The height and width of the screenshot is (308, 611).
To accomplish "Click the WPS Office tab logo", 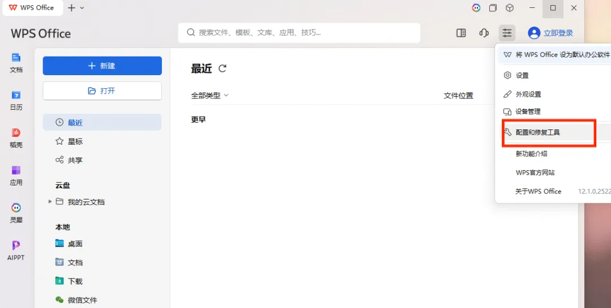I will coord(13,8).
